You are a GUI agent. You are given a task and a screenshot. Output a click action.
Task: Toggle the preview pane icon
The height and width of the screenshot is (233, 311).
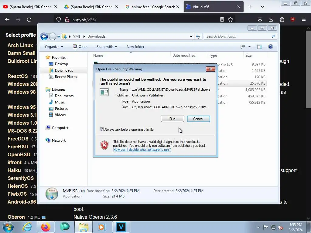point(260,47)
